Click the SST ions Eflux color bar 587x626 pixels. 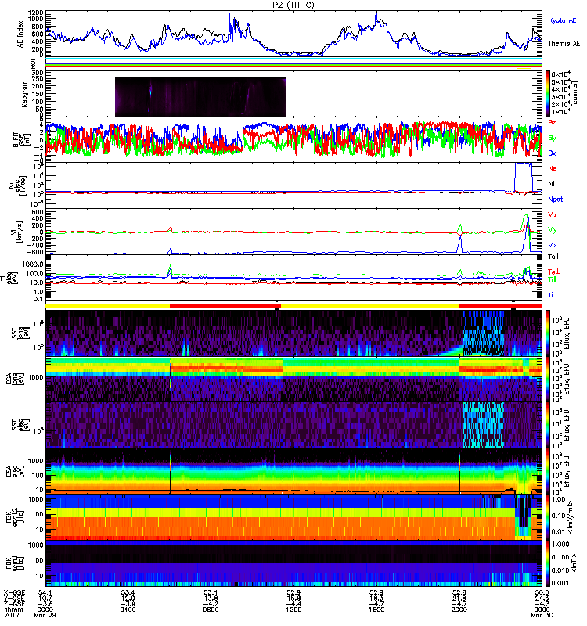click(548, 333)
